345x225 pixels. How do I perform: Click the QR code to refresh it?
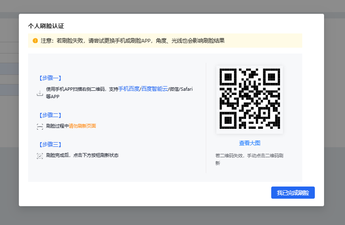point(250,99)
